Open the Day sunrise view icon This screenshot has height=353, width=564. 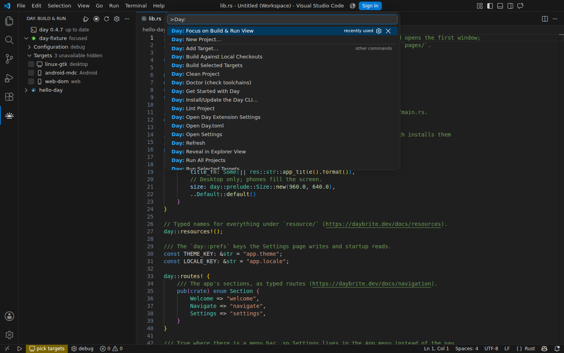9,115
